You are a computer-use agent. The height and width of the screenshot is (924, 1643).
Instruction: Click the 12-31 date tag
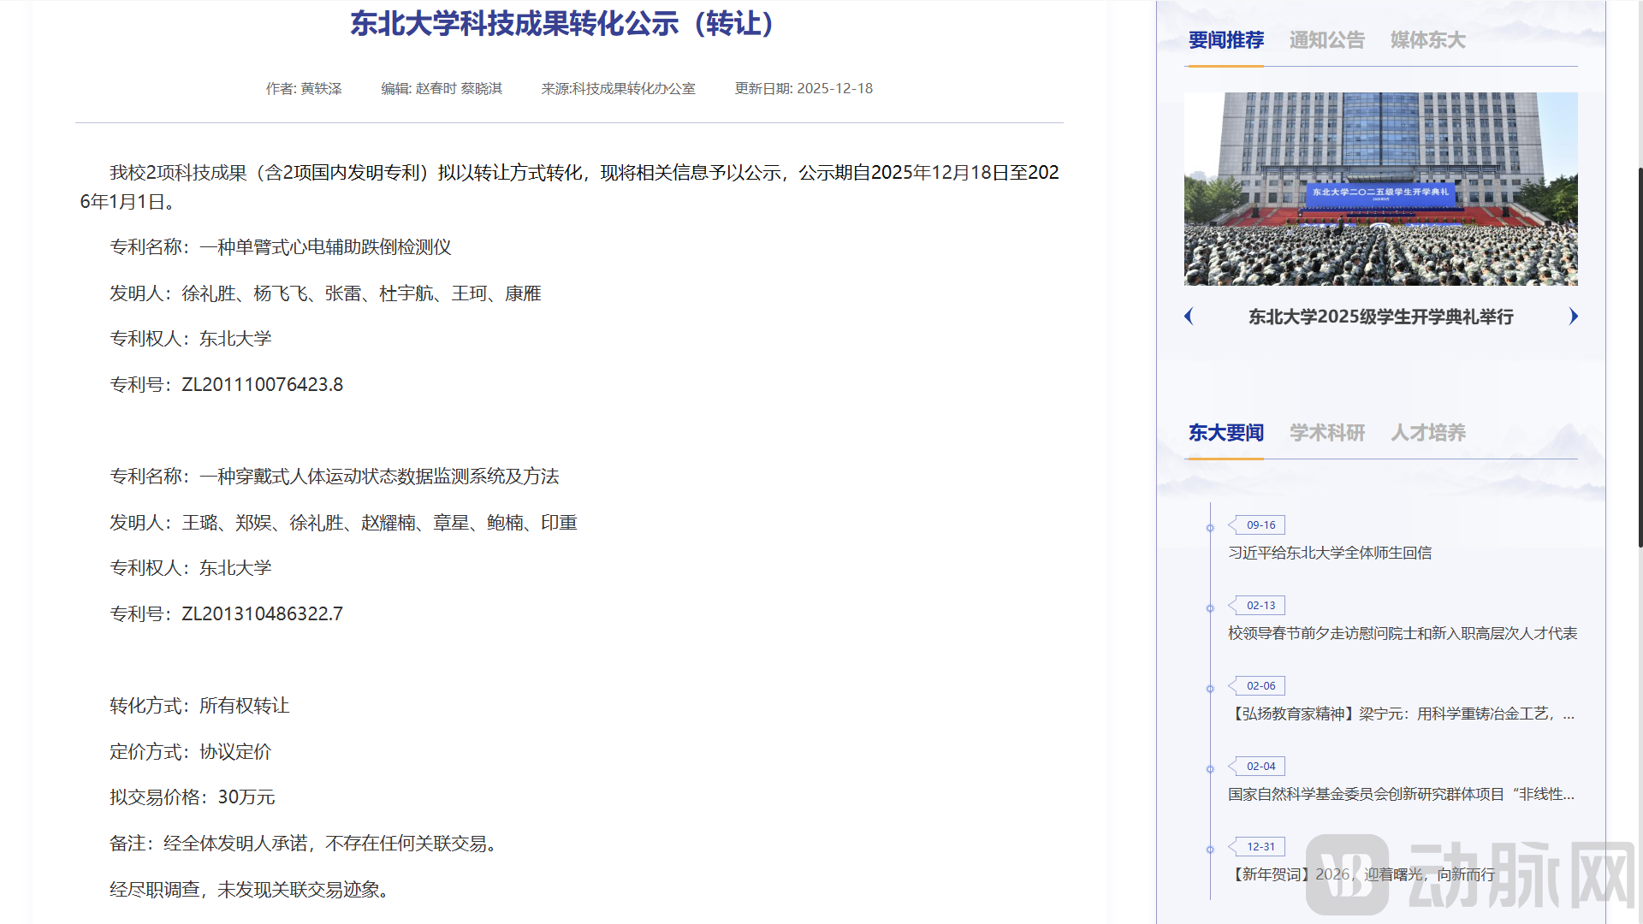pyautogui.click(x=1260, y=847)
